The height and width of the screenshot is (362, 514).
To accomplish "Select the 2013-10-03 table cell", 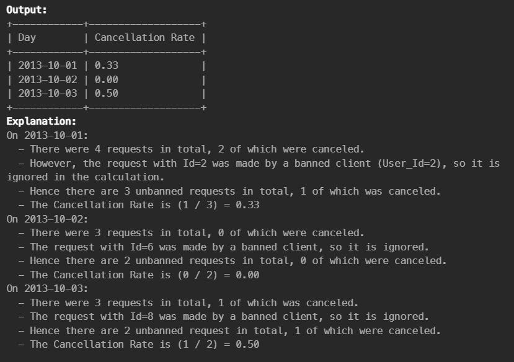I will tap(48, 94).
